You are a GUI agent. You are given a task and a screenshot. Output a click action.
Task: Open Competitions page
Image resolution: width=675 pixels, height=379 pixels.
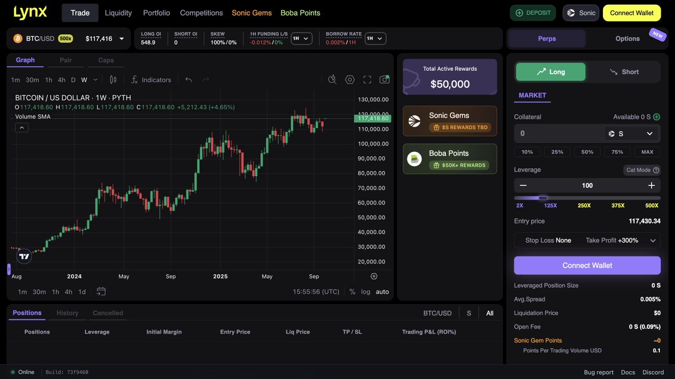click(202, 13)
